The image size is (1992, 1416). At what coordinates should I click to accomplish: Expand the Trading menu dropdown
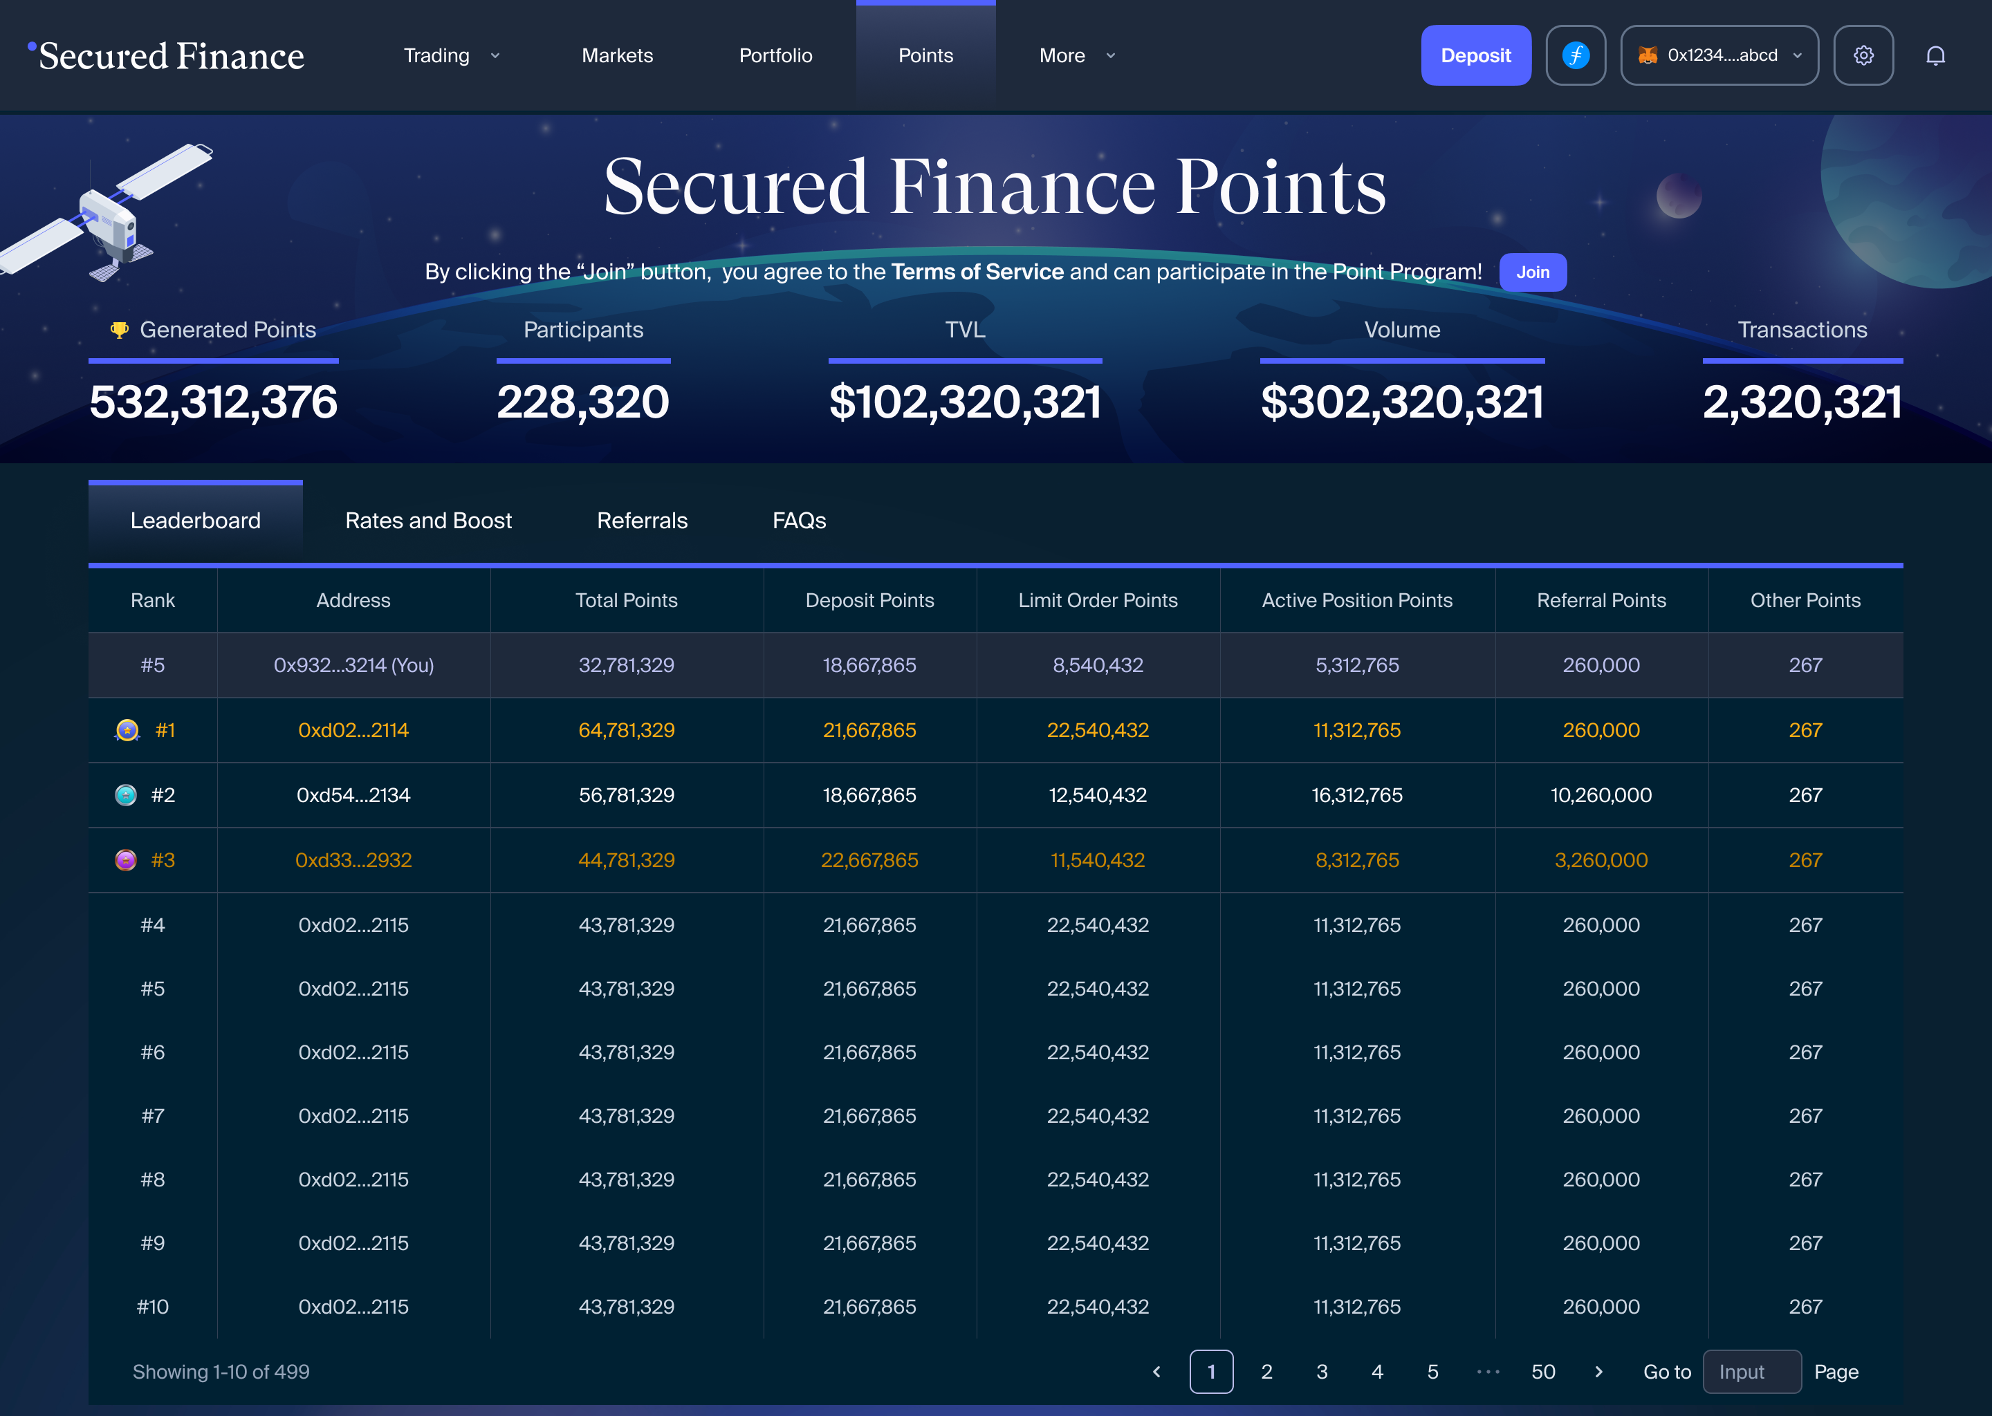pos(452,56)
